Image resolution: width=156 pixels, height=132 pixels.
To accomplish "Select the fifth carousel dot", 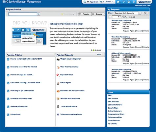I will pyautogui.click(x=100, y=50).
